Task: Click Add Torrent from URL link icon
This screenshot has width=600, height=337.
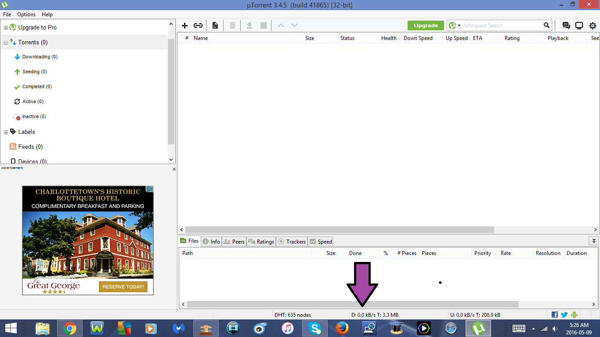Action: (x=198, y=25)
